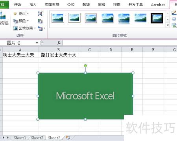Viewport: 177px width, 141px height.
Task: Apply the sixth soft-edge picture style
Action: (x=140, y=18)
